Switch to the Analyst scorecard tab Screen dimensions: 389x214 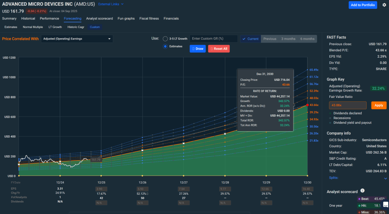pyautogui.click(x=100, y=18)
